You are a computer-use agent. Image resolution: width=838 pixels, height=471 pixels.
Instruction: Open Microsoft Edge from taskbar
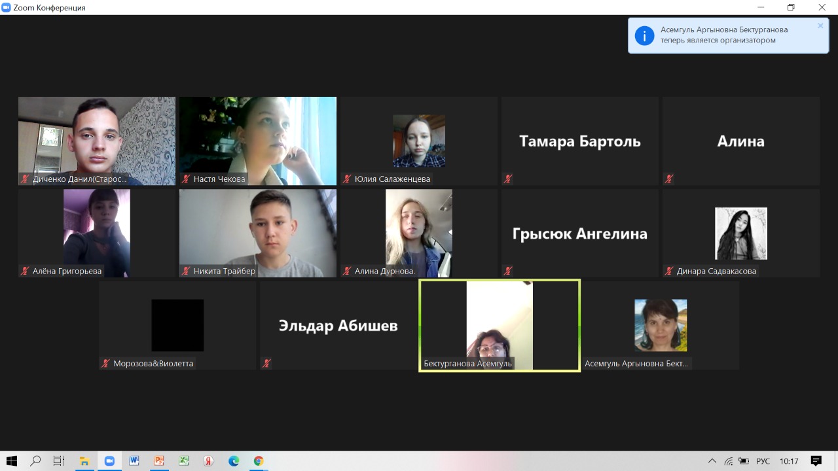point(234,461)
